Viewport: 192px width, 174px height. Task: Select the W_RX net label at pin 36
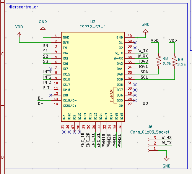coord(143,56)
